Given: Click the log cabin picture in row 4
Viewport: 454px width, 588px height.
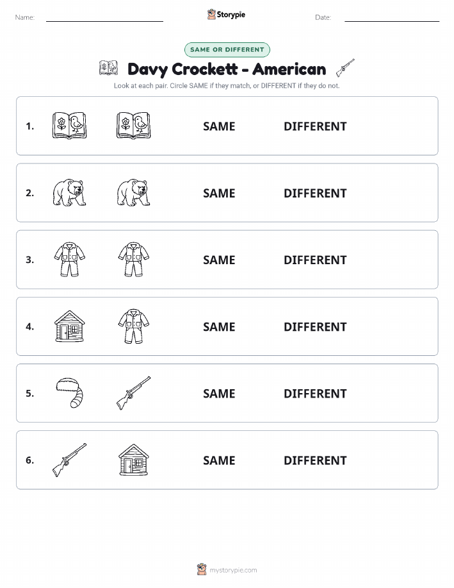Looking at the screenshot, I should point(69,326).
